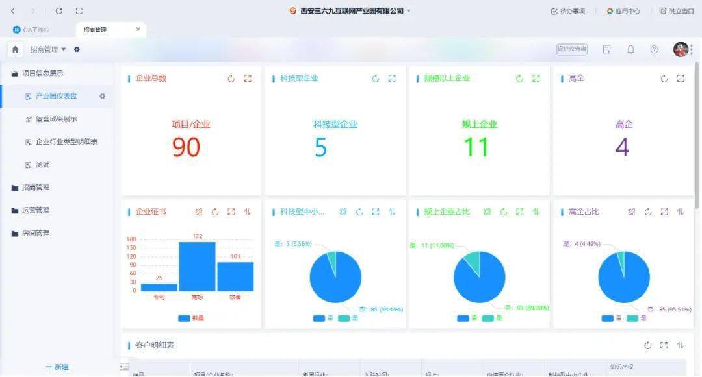The height and width of the screenshot is (377, 702).
Task: Click the home icon button
Action: coord(15,49)
